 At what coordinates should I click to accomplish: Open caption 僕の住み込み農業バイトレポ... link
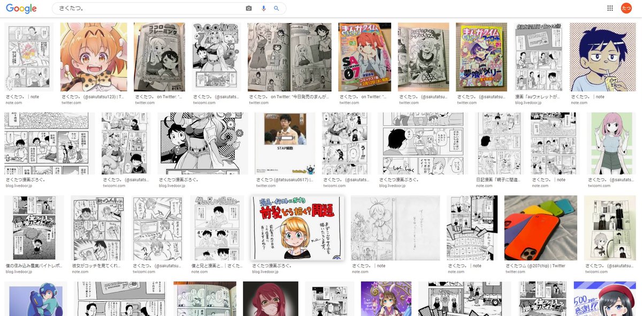(x=34, y=265)
